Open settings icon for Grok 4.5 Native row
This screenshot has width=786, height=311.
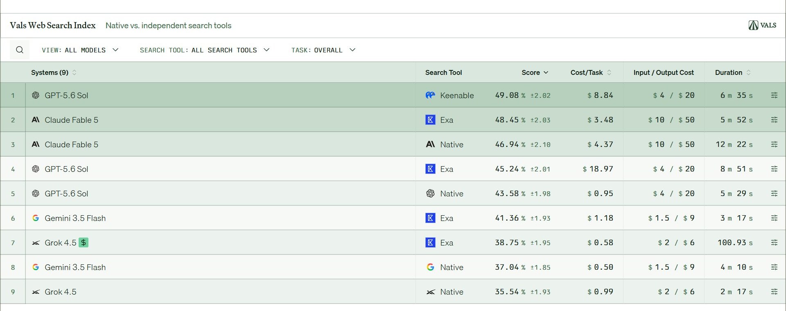click(x=774, y=292)
